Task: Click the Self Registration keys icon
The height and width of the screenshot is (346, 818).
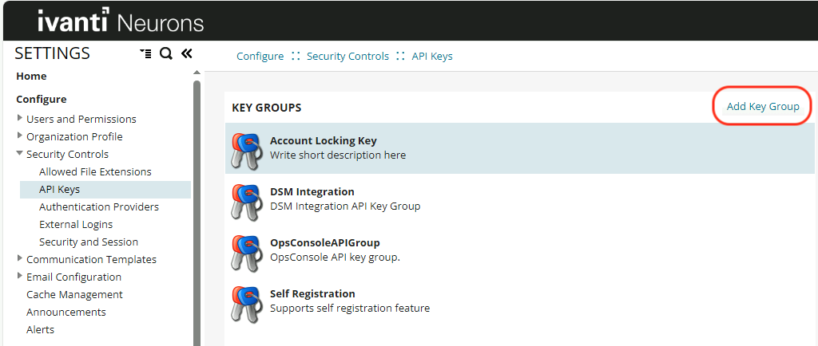Action: pos(246,304)
